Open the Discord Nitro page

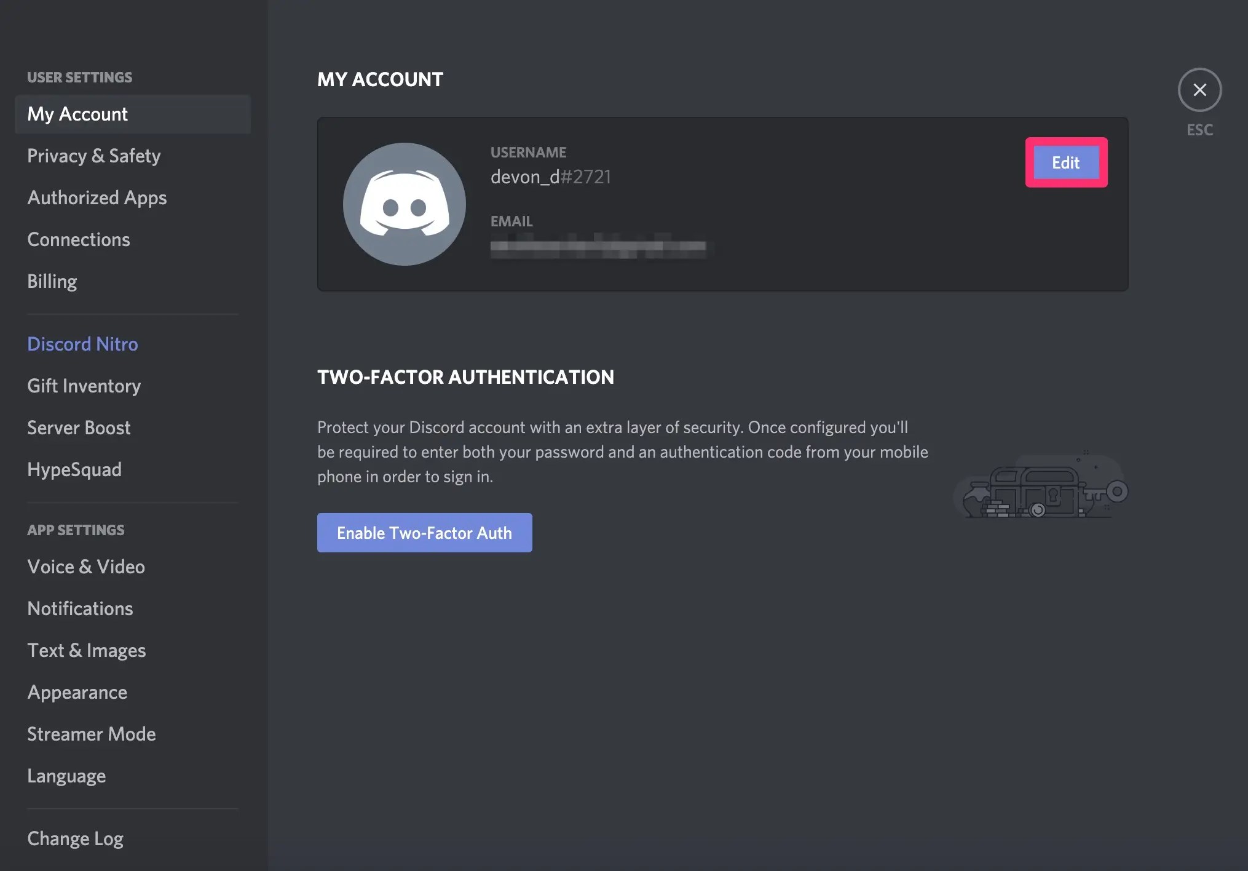click(82, 344)
